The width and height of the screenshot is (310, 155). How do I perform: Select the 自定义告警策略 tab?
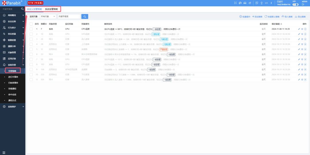pos(34,9)
